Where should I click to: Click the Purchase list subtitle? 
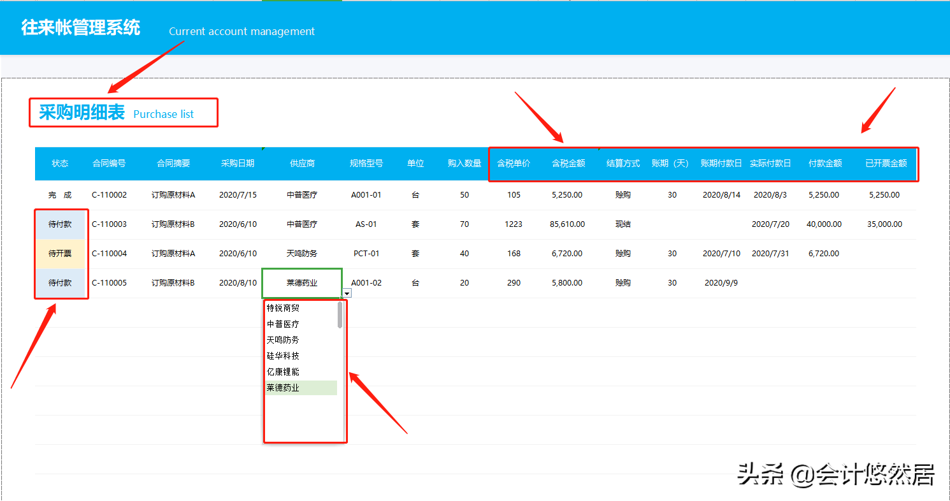tap(164, 114)
